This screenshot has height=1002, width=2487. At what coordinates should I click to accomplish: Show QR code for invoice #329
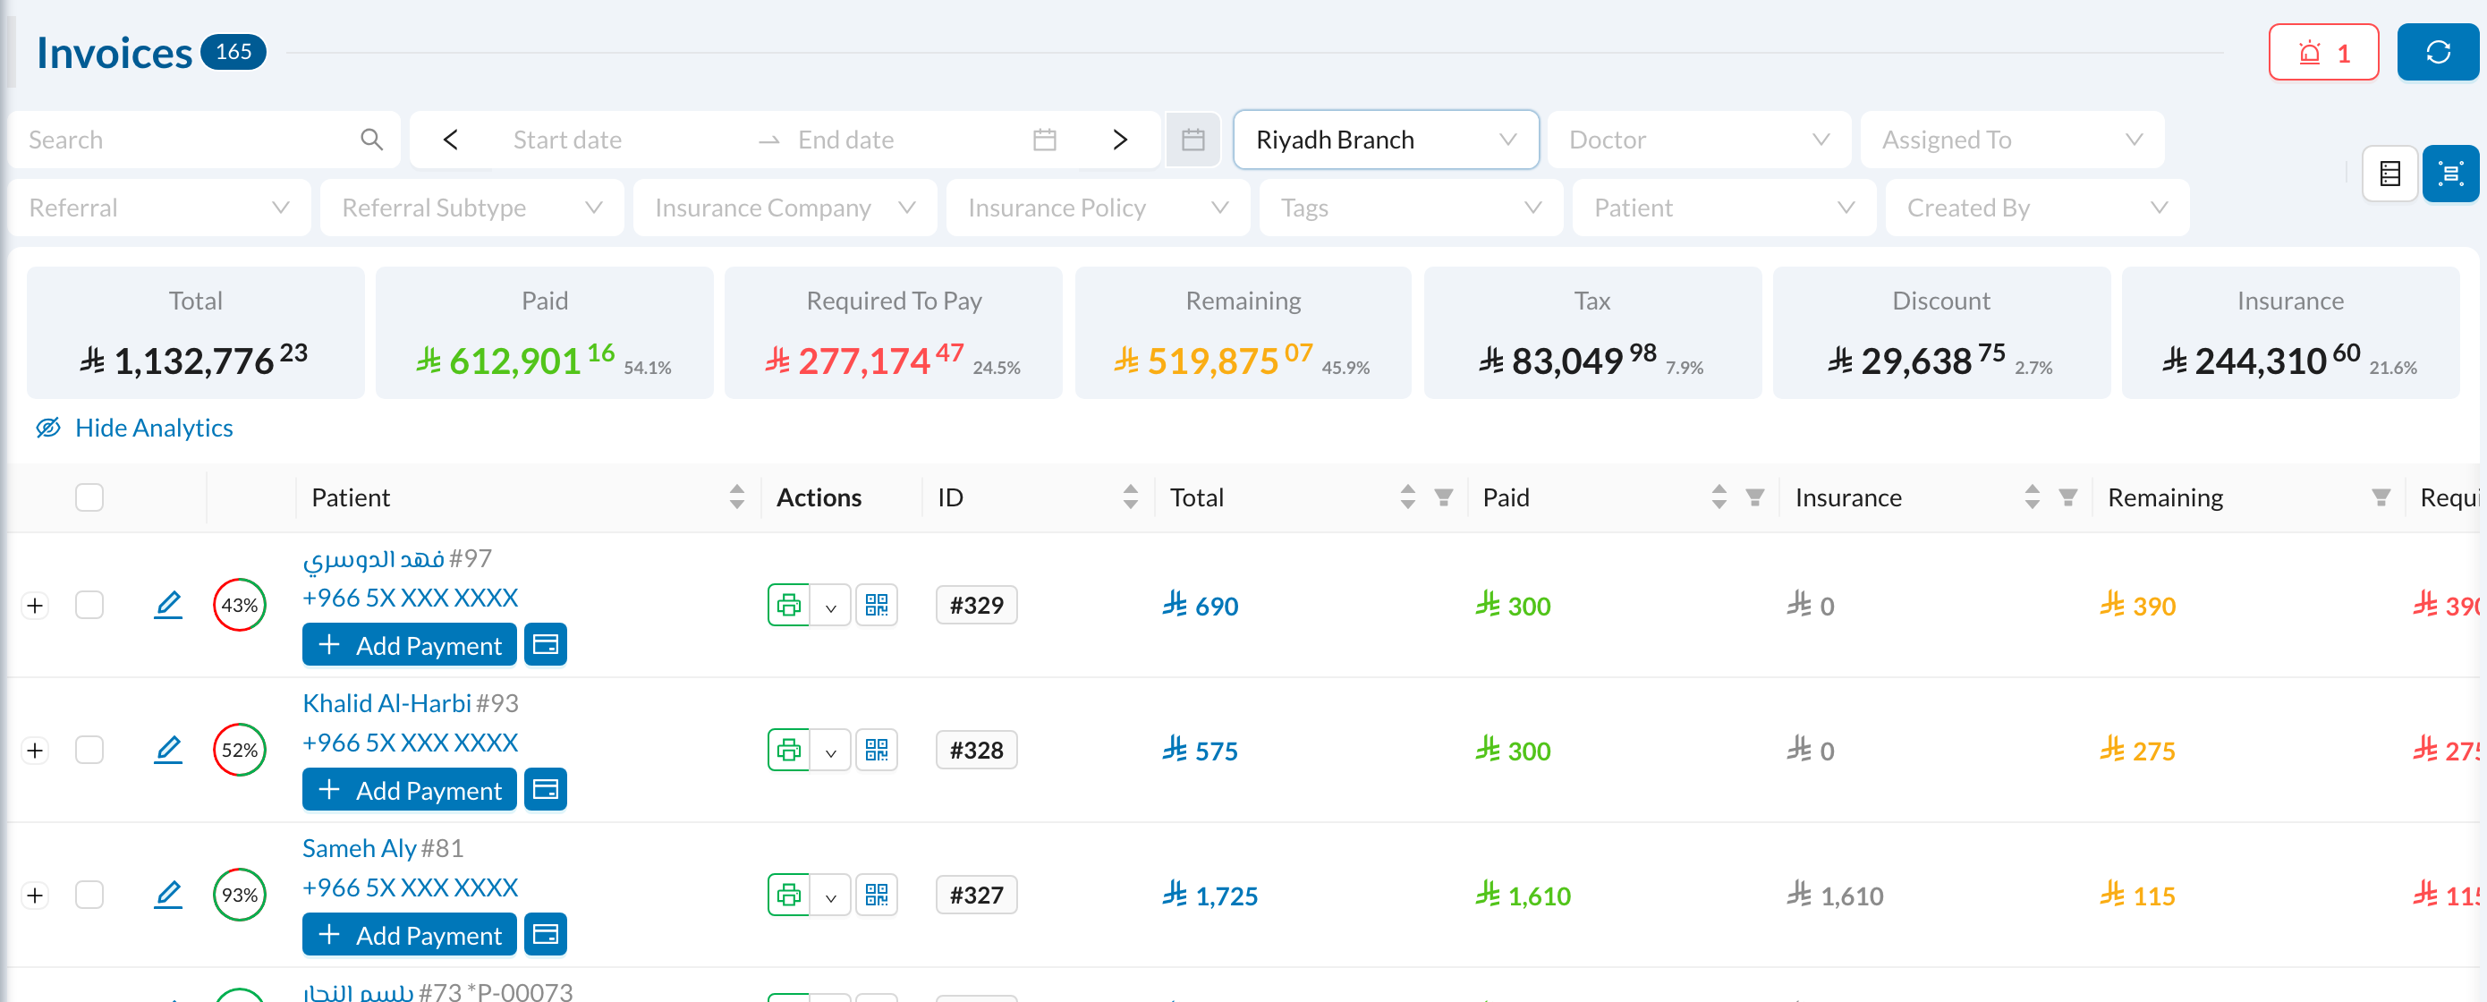877,606
